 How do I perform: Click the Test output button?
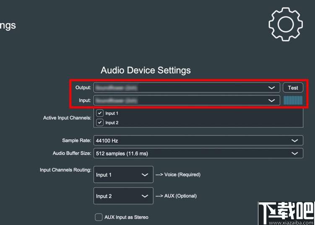click(x=293, y=87)
